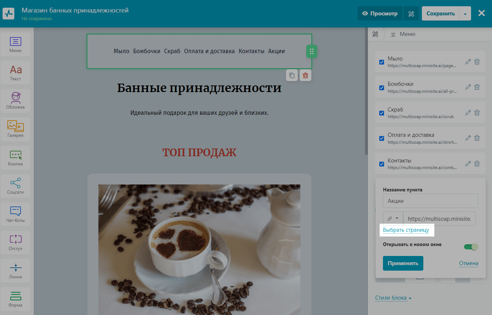Add a Чат-боты block

[15, 214]
